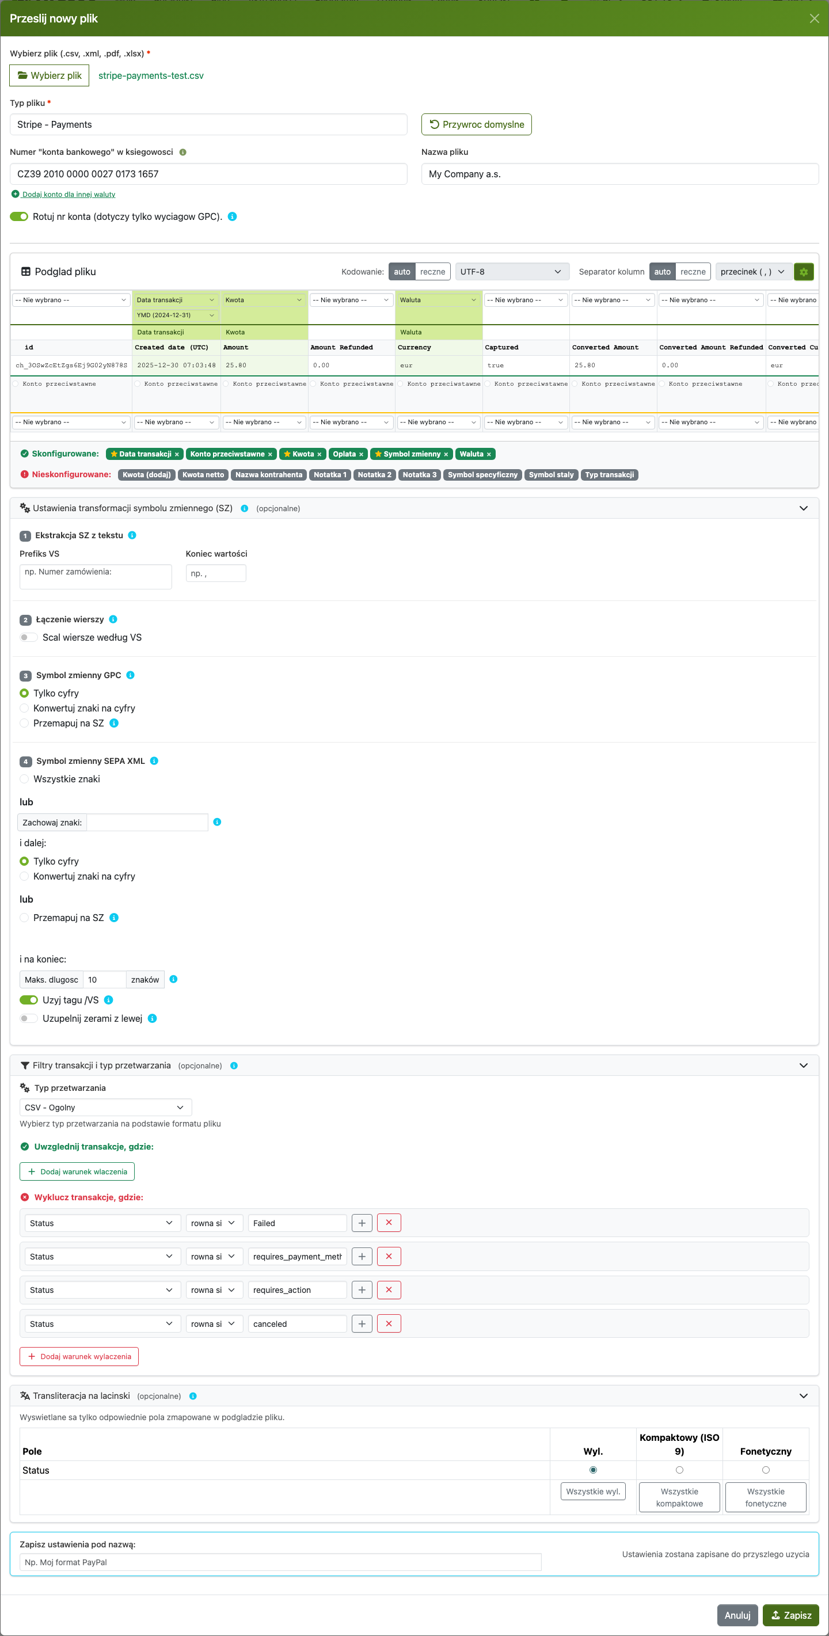Click info icon next to bank account number label
Screen dimensions: 829x1636
[x=183, y=153]
